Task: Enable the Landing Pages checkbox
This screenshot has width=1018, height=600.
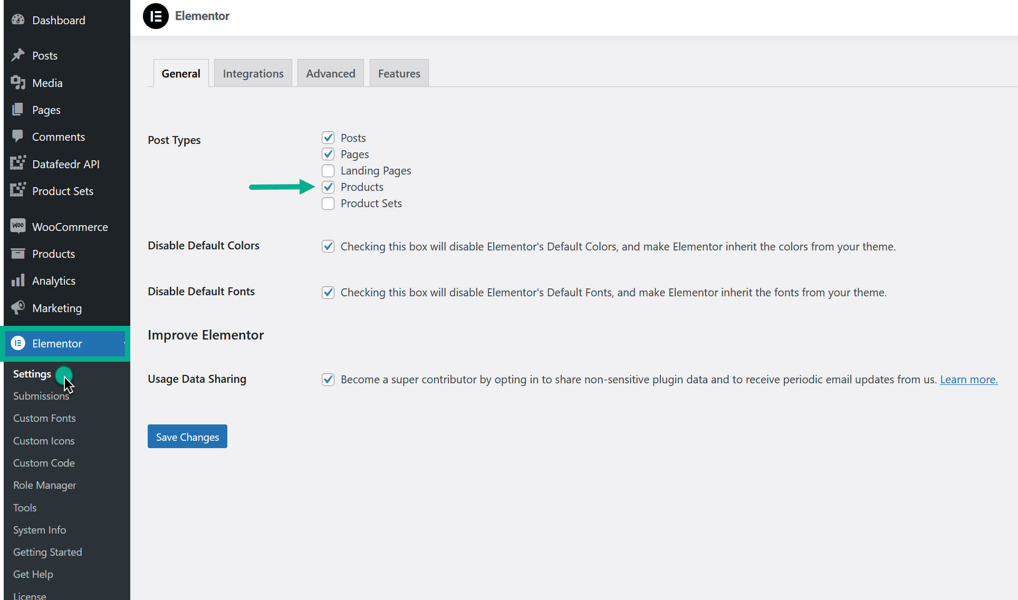Action: coord(328,171)
